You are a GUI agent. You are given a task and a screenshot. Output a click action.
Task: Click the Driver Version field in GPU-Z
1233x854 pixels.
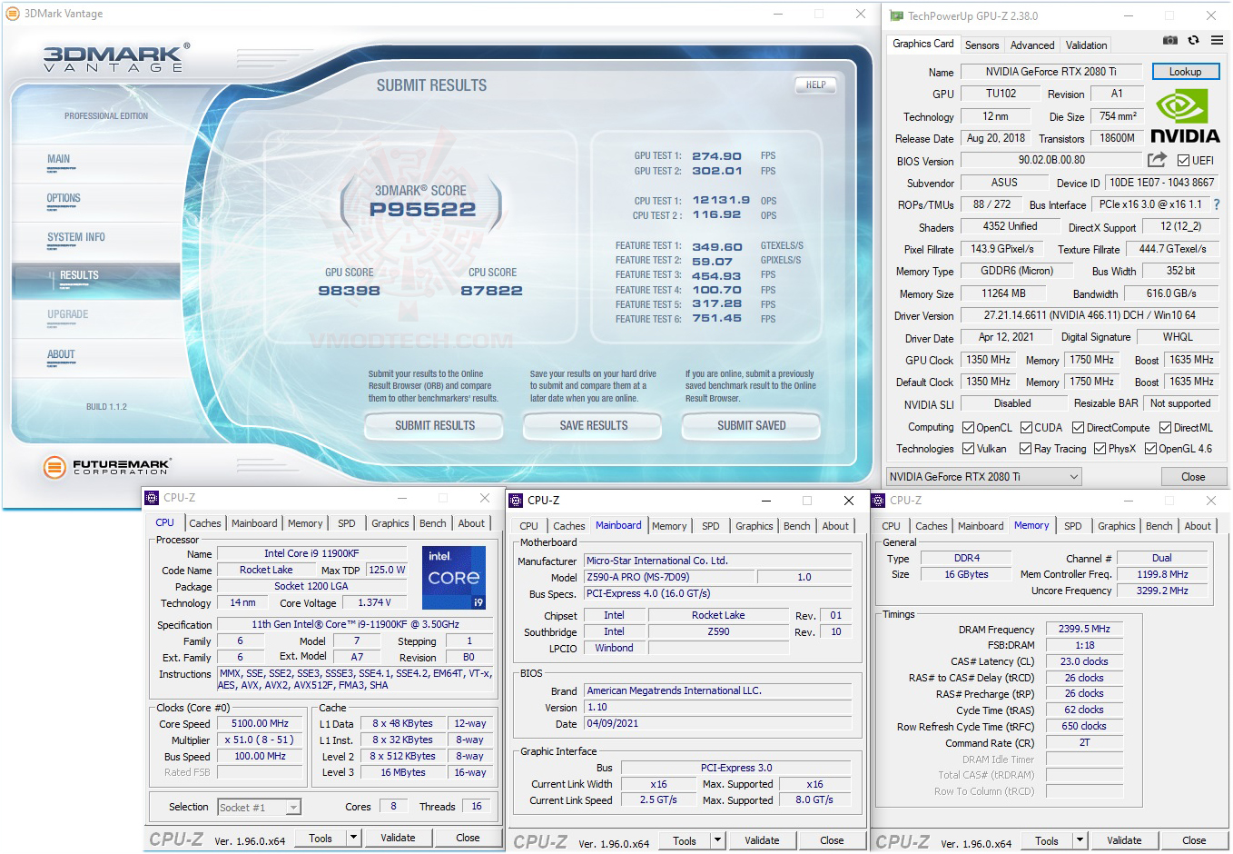point(1090,315)
